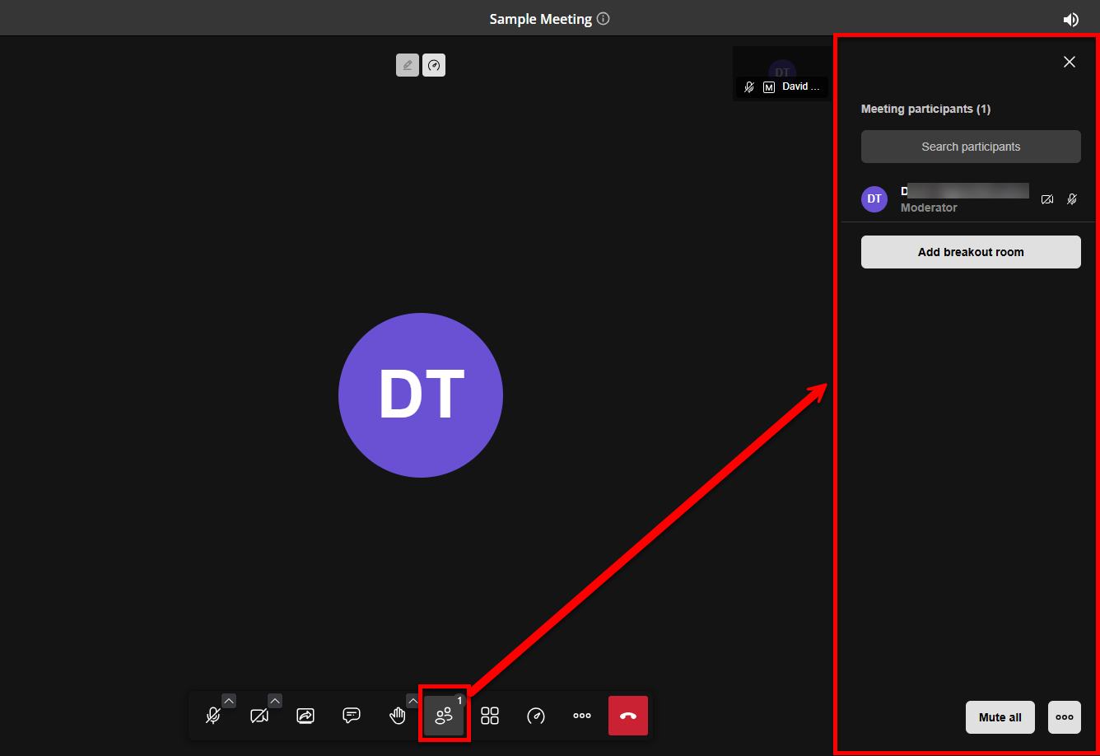Toggle the participants panel button
This screenshot has height=756, width=1100.
[444, 716]
